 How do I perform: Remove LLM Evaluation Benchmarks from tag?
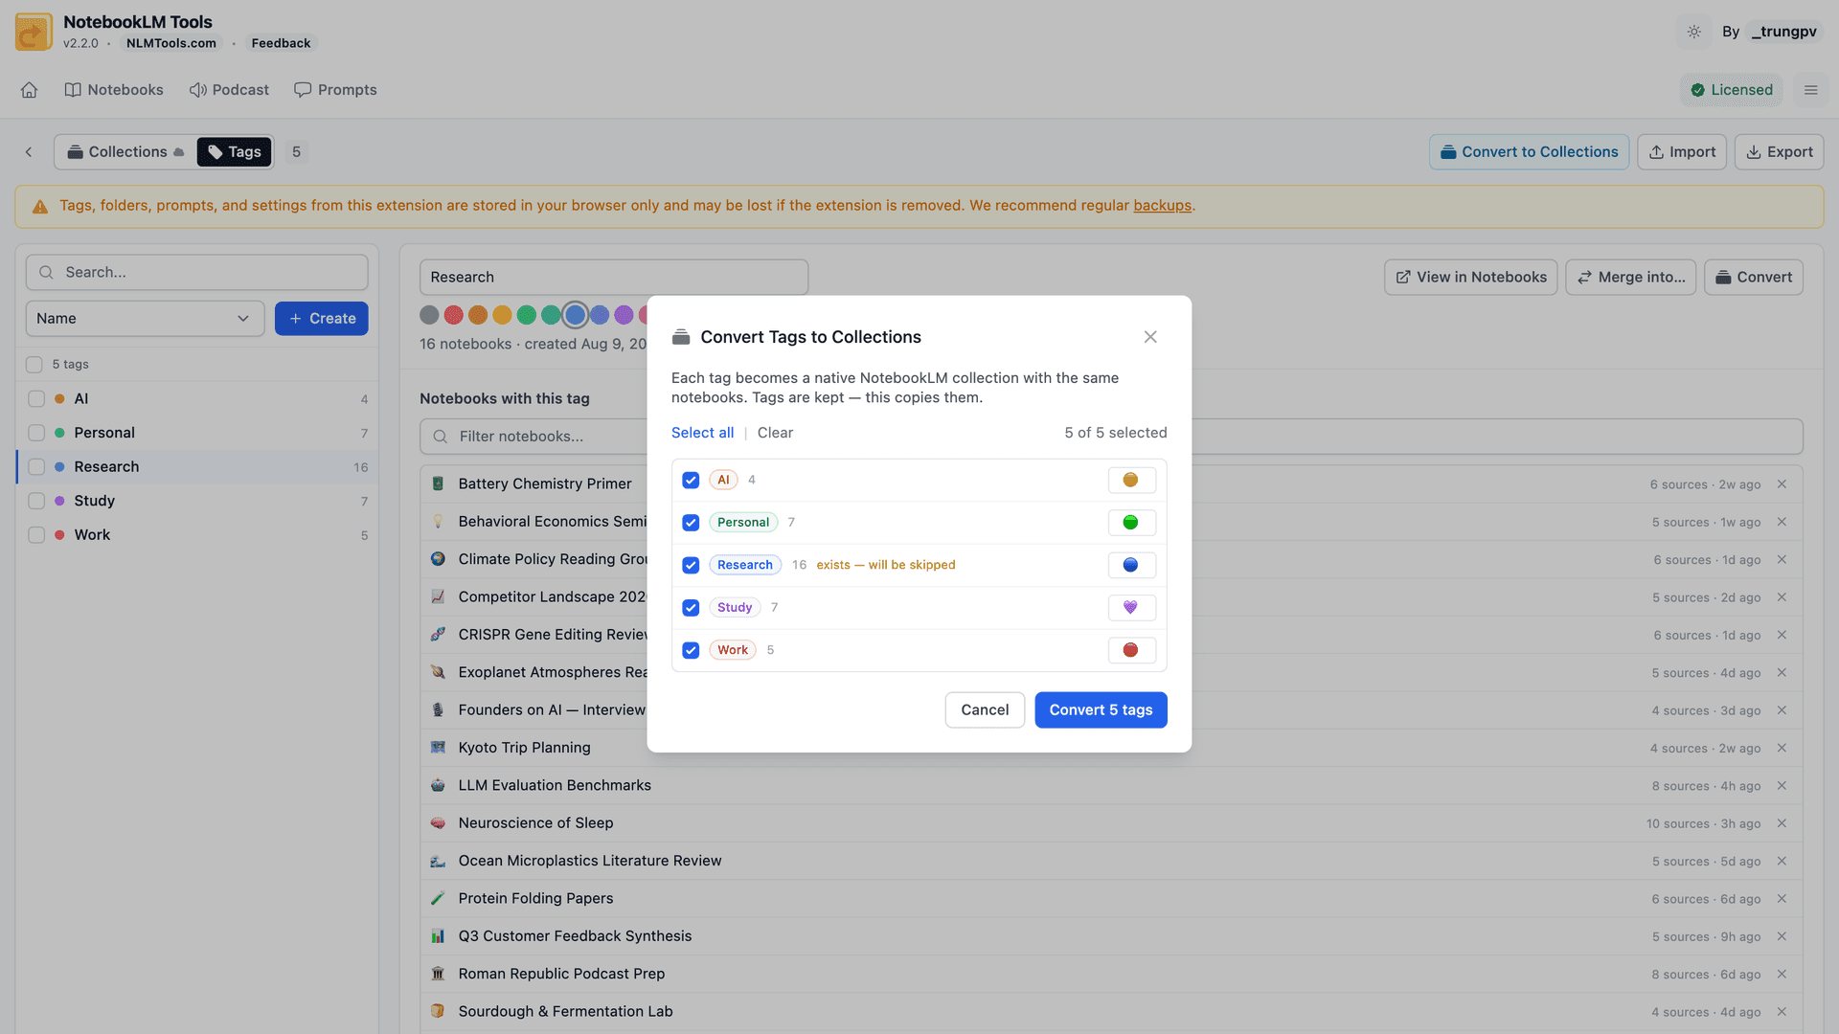[1782, 785]
